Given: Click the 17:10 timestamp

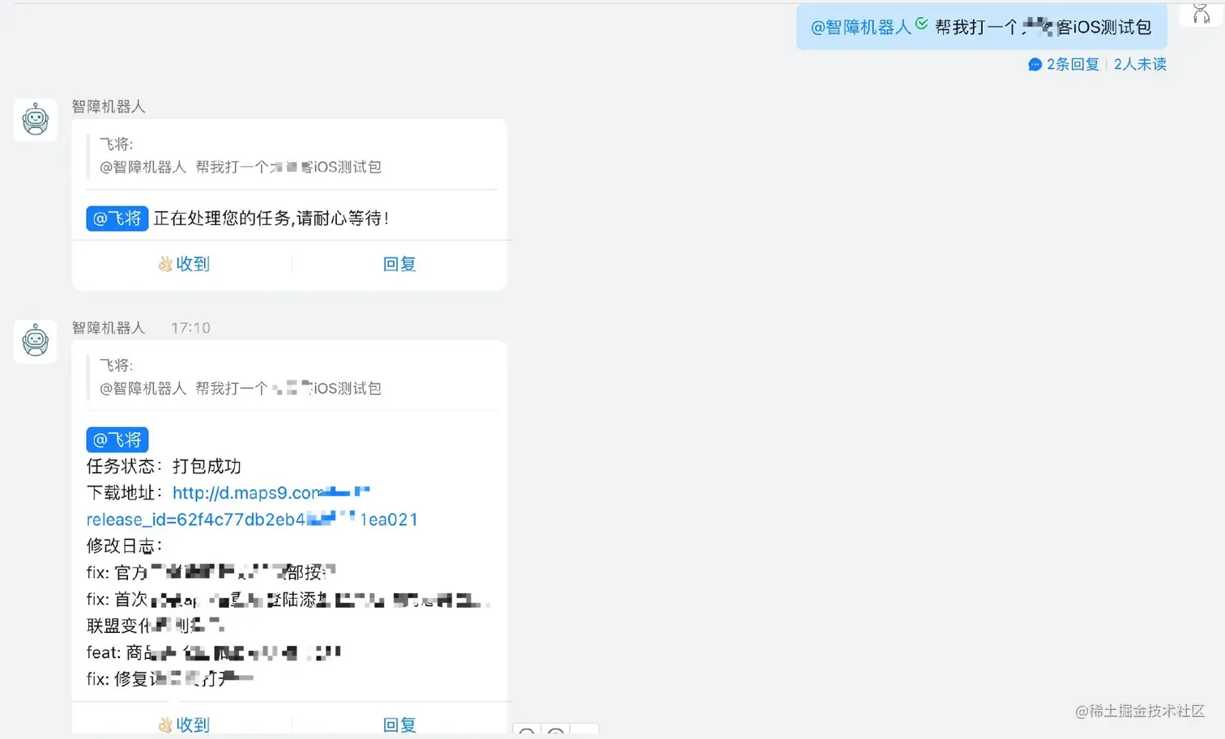Looking at the screenshot, I should (190, 328).
